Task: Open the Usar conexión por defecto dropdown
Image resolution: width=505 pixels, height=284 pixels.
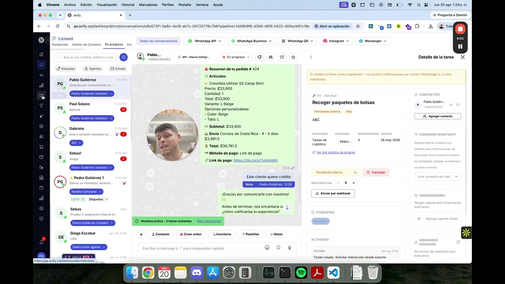Action: (438, 177)
